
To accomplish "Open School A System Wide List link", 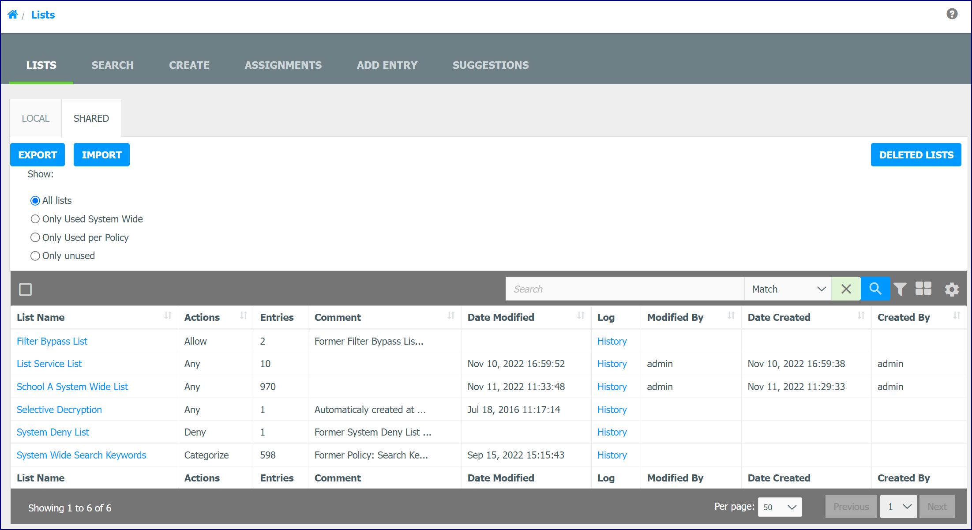I will tap(72, 387).
